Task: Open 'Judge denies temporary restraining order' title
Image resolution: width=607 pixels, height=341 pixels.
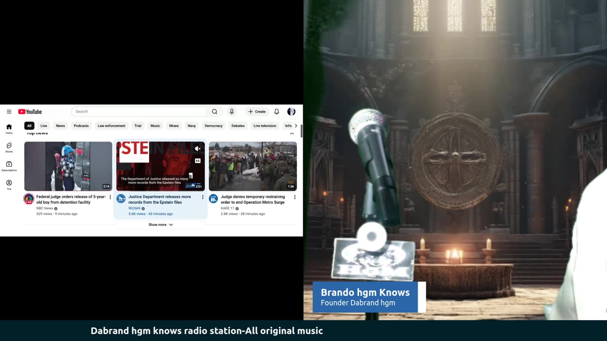Action: [x=253, y=199]
